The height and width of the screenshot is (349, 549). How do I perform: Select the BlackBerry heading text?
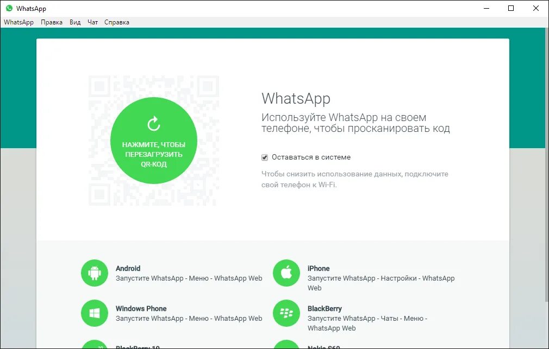[x=325, y=308]
